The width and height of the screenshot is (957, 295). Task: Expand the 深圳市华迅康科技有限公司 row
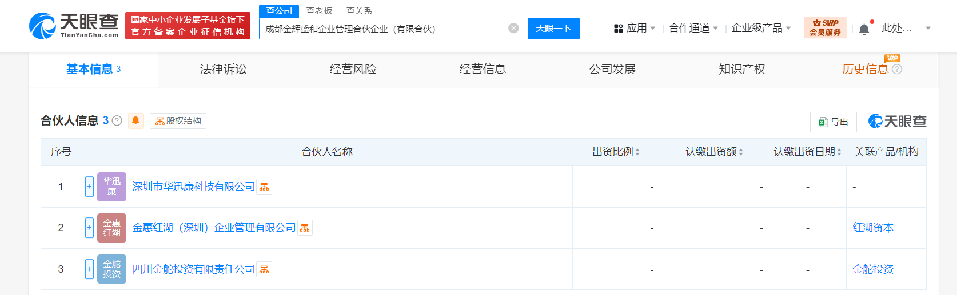tap(89, 187)
